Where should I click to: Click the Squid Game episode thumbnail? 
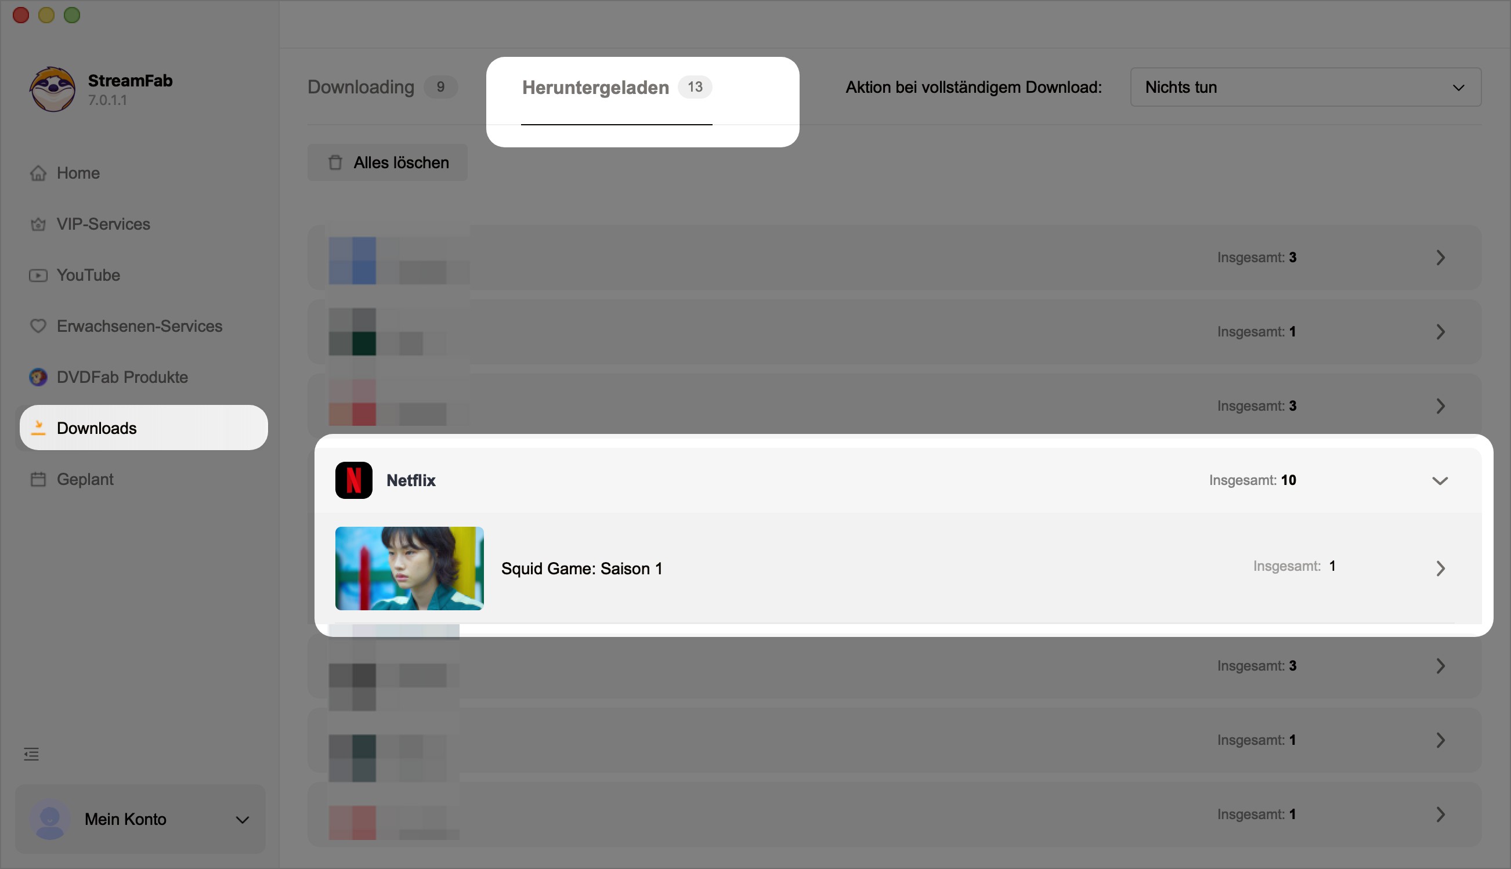coord(409,567)
